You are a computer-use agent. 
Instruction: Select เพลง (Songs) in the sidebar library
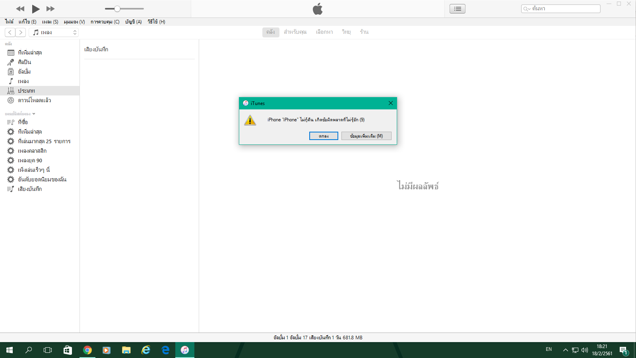(40, 81)
